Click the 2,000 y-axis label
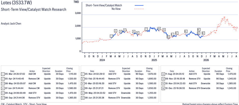 pos(78,26)
